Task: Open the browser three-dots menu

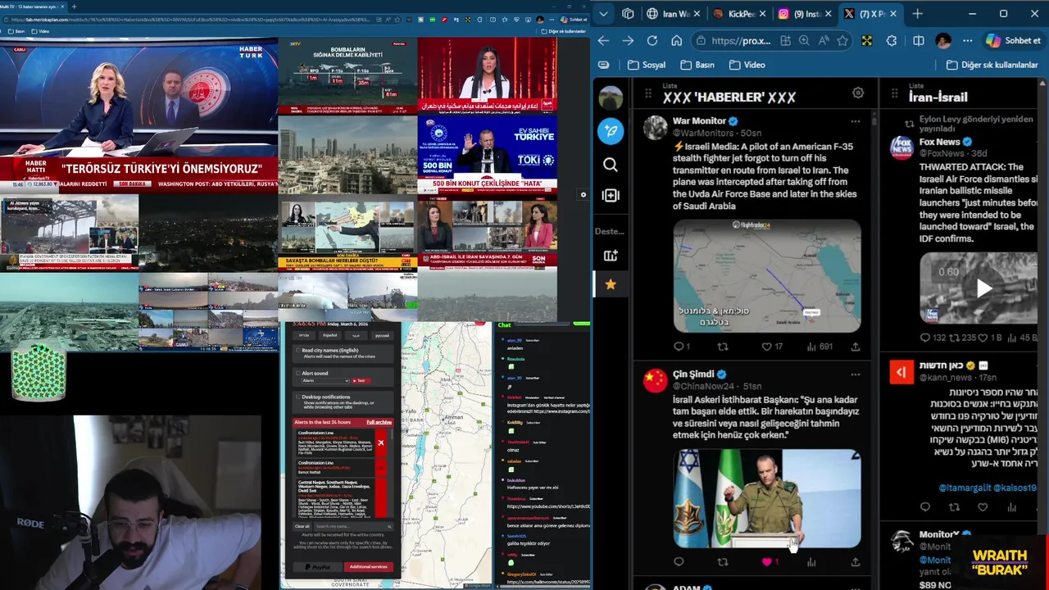Action: pyautogui.click(x=968, y=40)
